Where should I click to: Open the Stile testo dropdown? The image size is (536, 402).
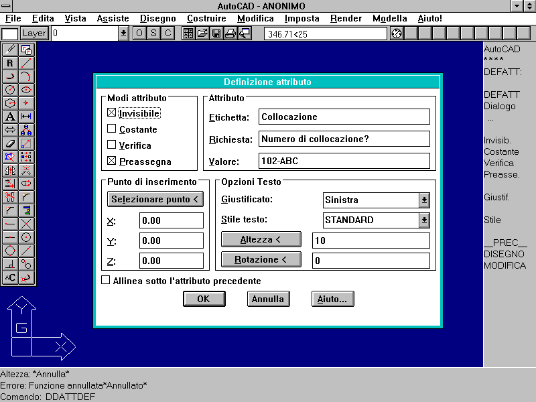point(424,220)
